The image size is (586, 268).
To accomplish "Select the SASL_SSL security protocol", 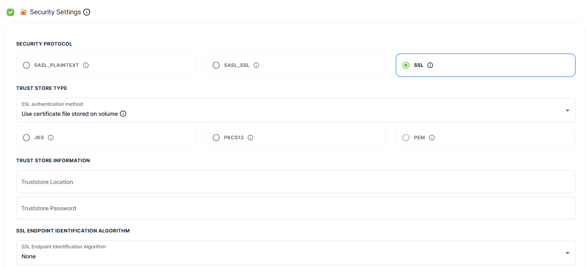I will click(x=216, y=65).
